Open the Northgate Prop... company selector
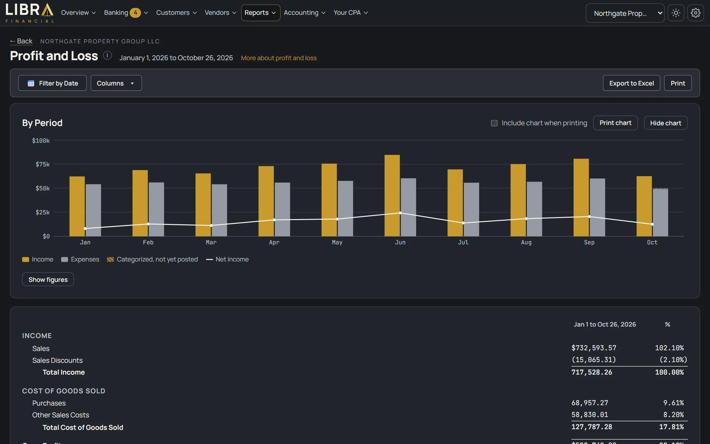The width and height of the screenshot is (710, 444). tap(625, 13)
